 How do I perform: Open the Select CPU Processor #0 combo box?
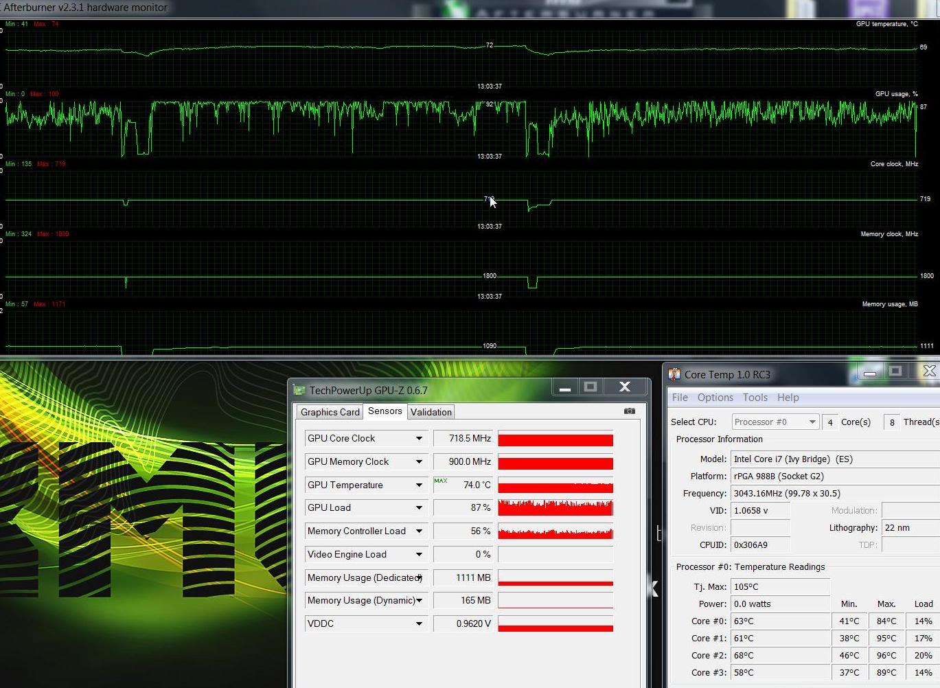(x=775, y=422)
